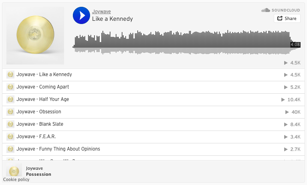Select Funny Thing About Opinions track
Viewport: 307px width, 185px height.
tap(58, 149)
